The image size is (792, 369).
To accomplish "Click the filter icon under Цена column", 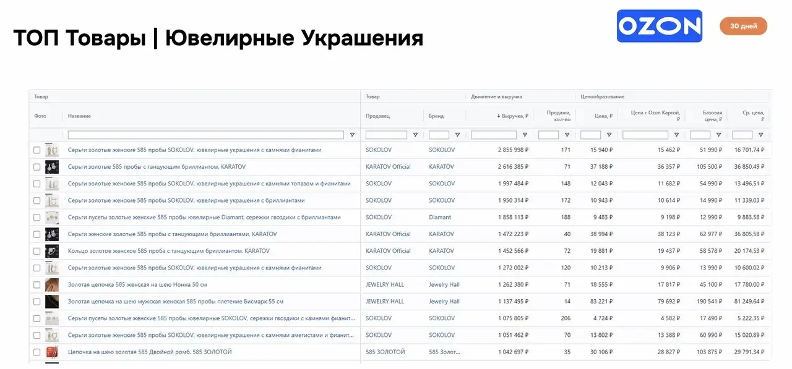I will click(x=609, y=135).
